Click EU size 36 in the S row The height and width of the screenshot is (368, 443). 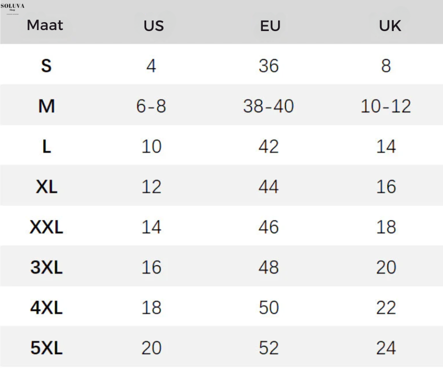point(268,66)
